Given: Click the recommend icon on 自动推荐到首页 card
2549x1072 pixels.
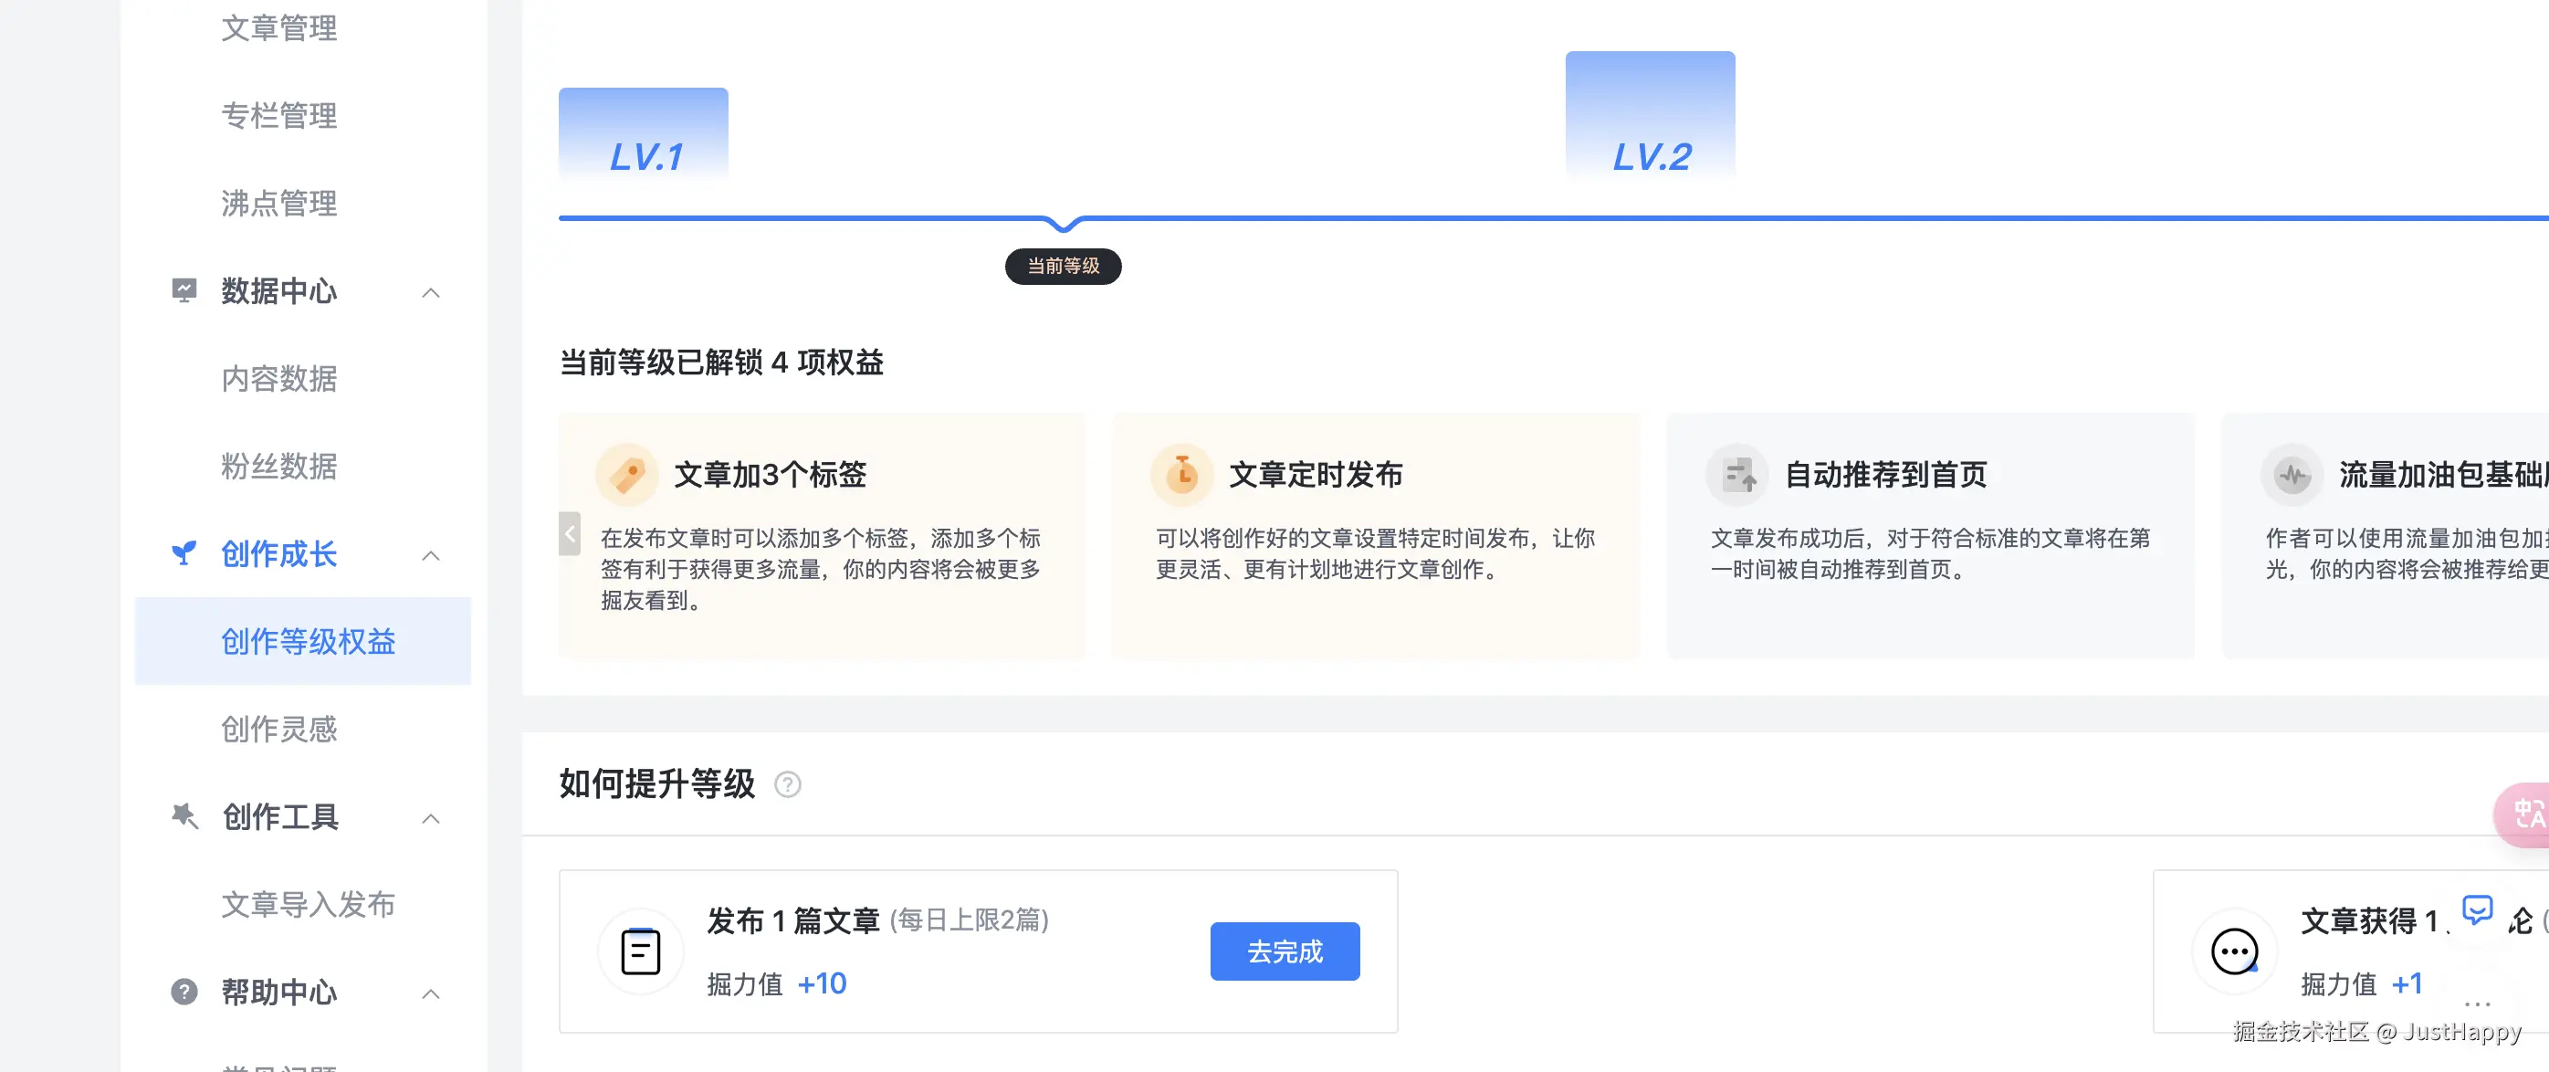Looking at the screenshot, I should point(1737,474).
